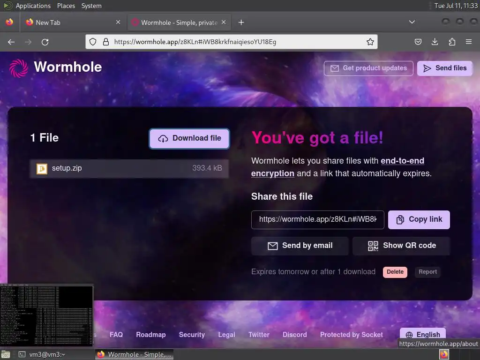
Task: Select the setup.zip file name
Action: [x=67, y=168]
